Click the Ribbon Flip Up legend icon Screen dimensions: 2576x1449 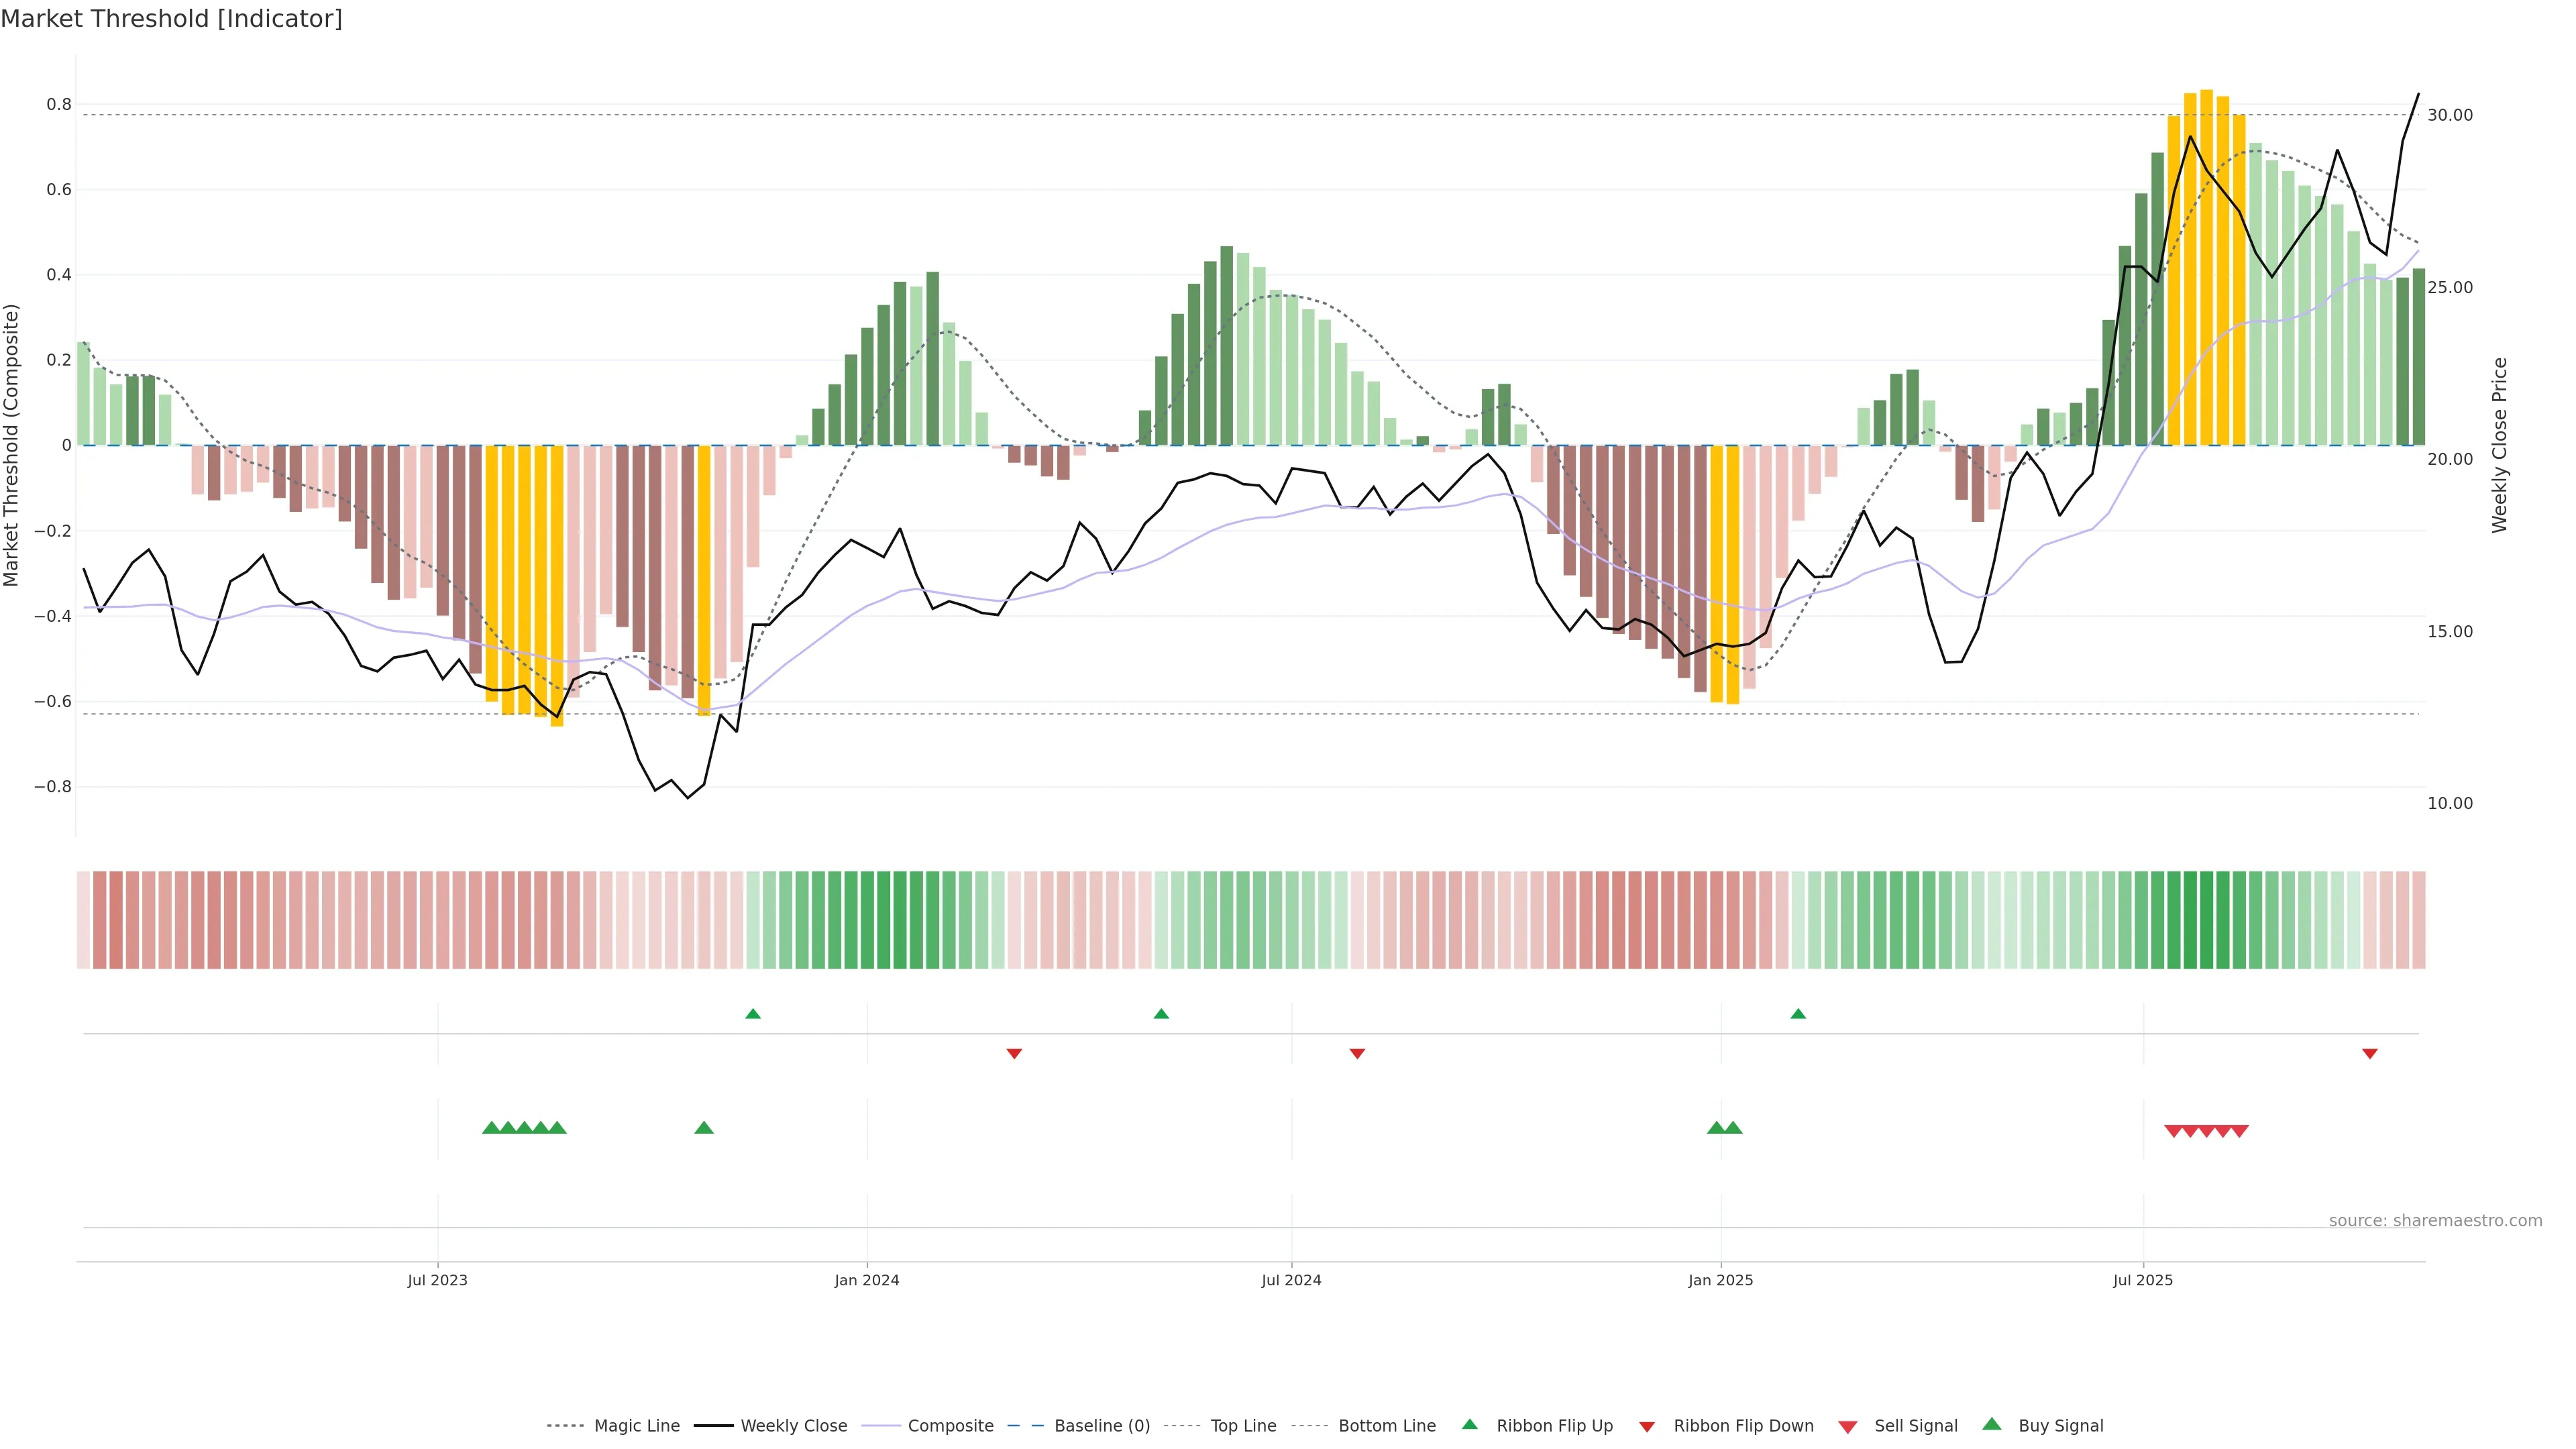coord(1469,1425)
